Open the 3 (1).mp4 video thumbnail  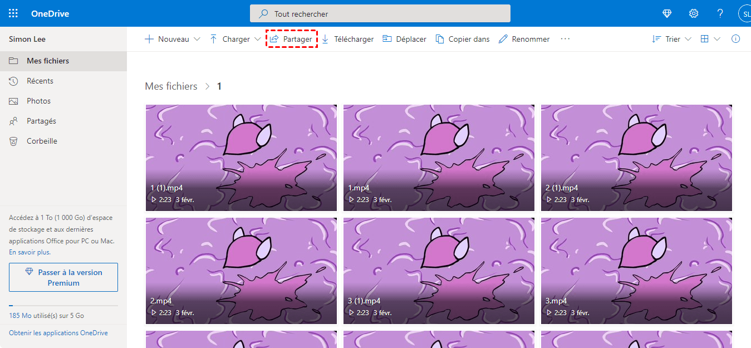tap(439, 271)
